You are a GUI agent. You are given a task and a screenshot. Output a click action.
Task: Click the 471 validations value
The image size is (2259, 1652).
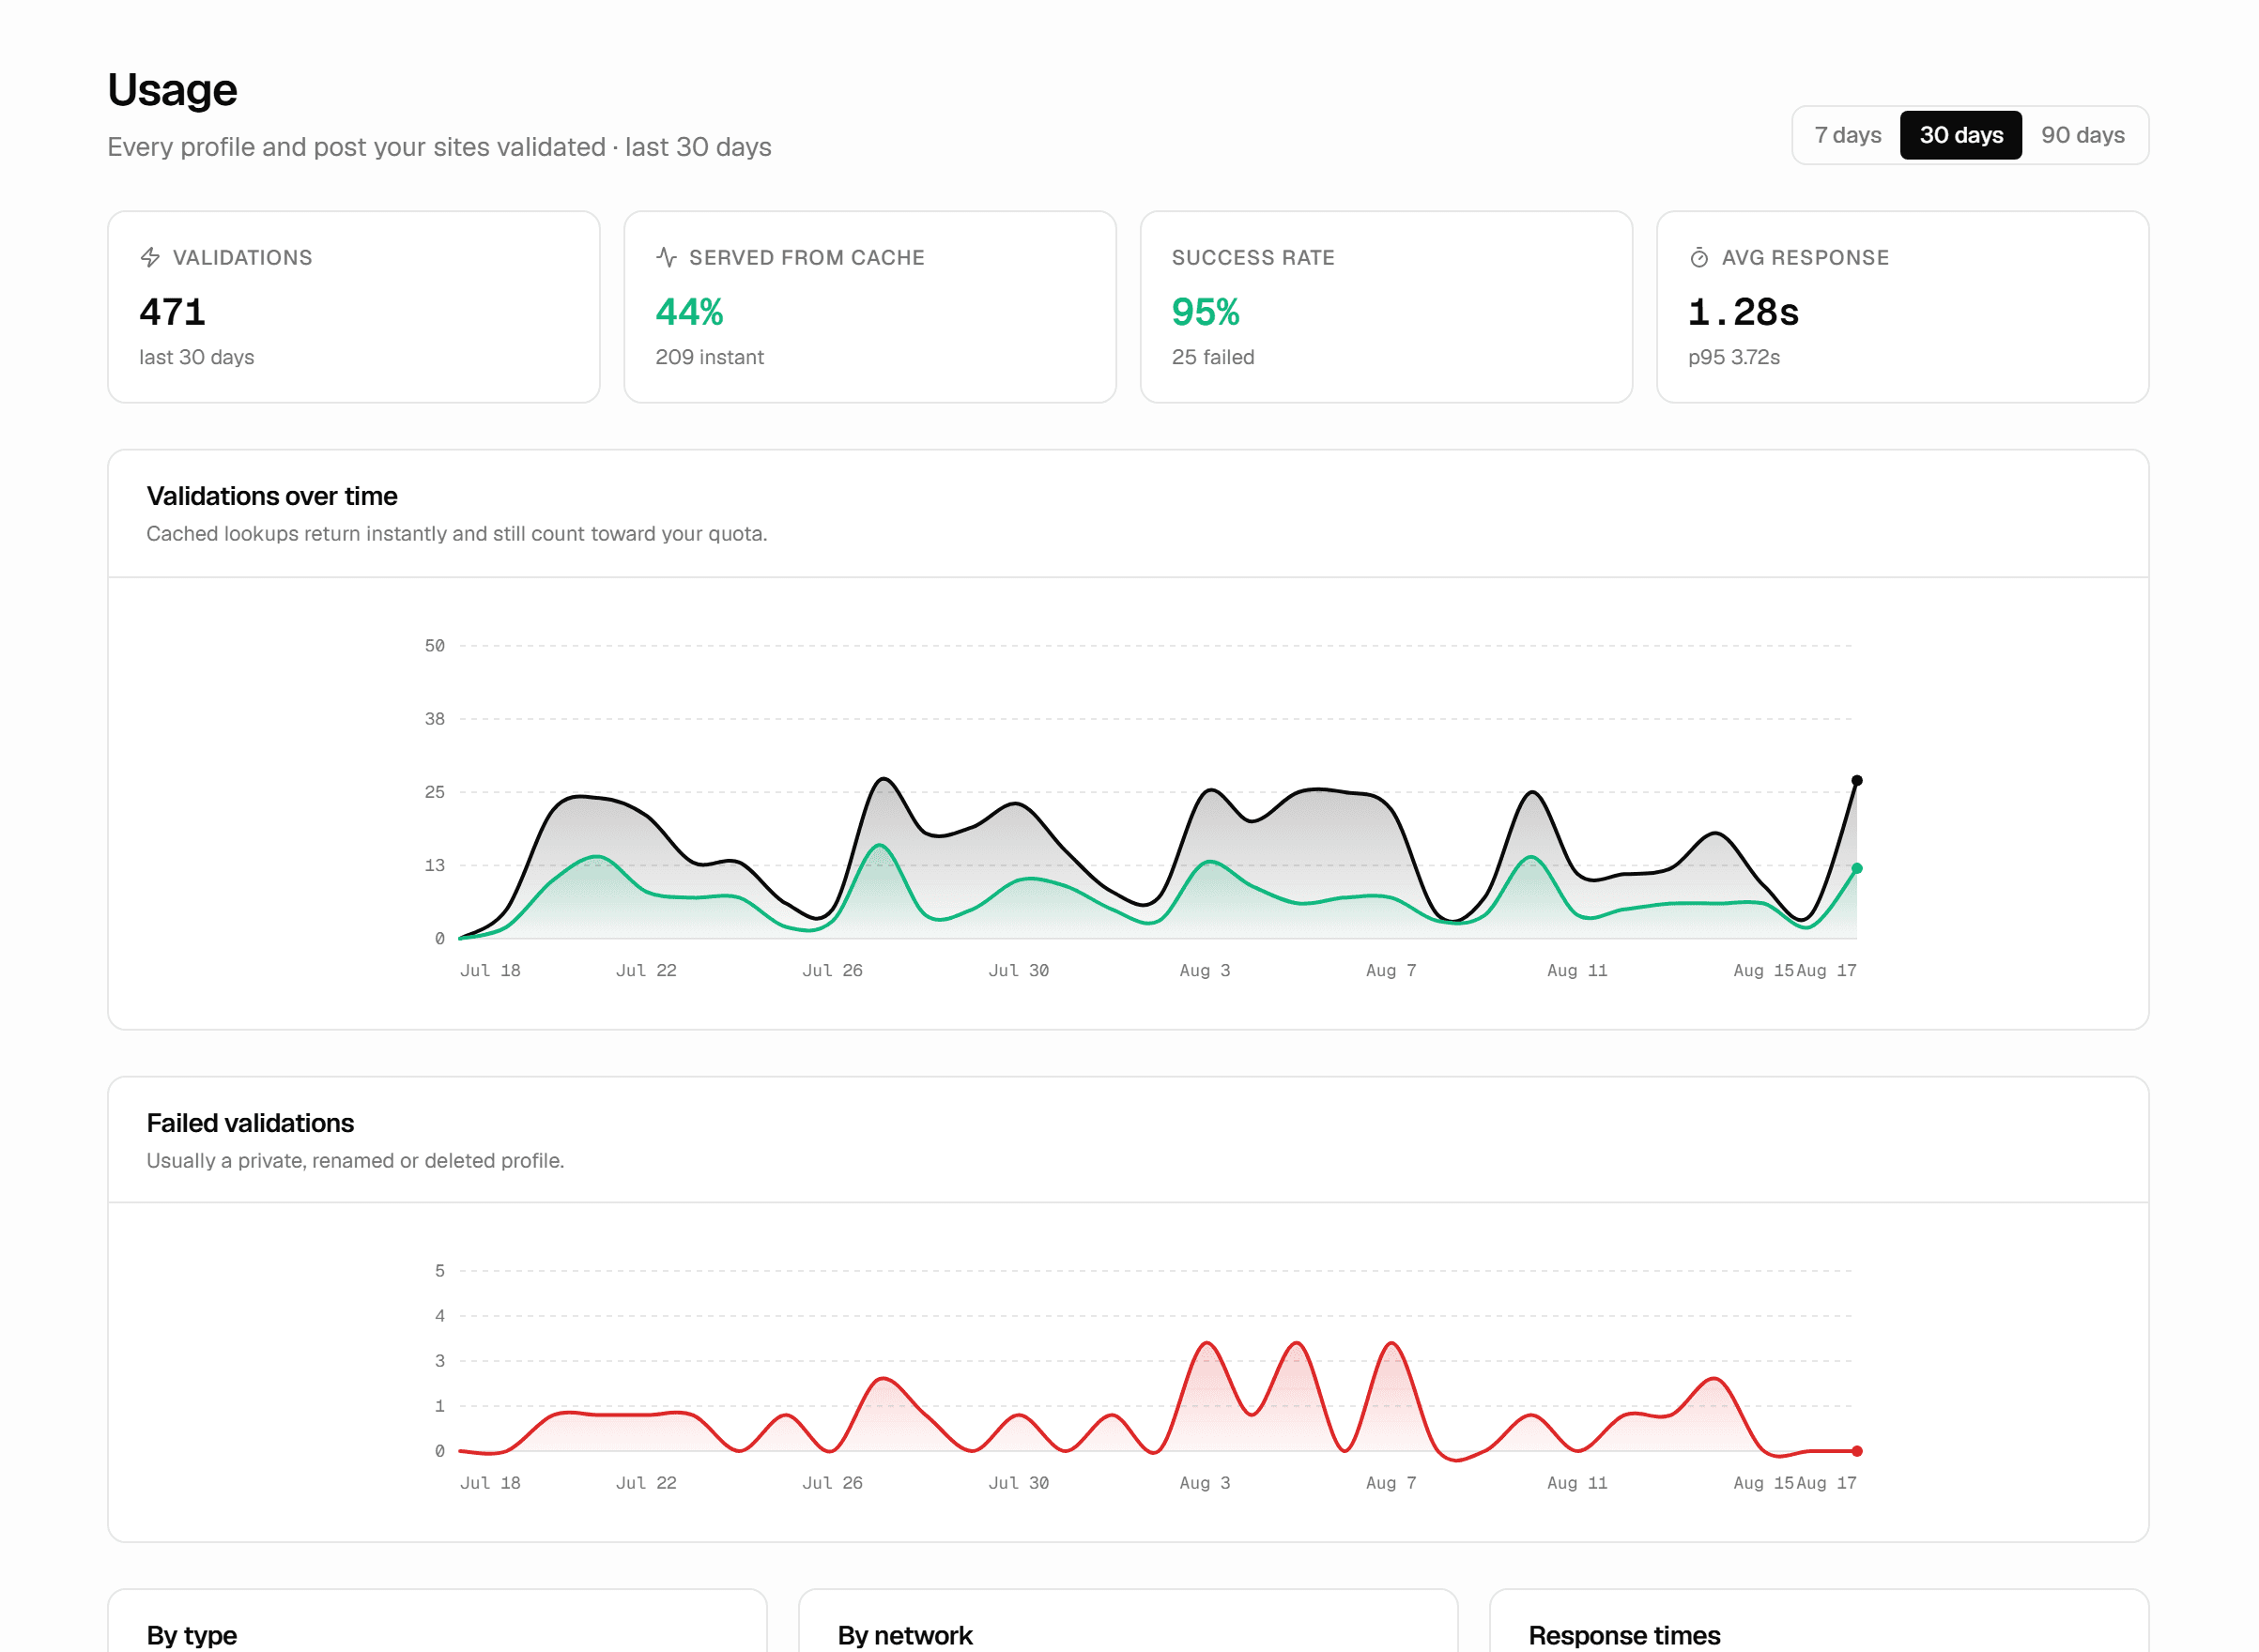pyautogui.click(x=172, y=312)
